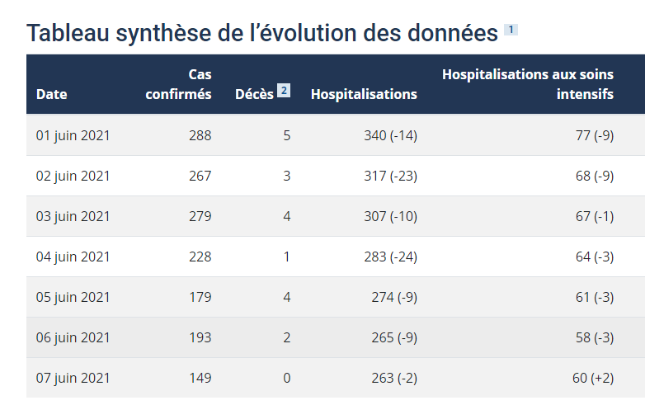The height and width of the screenshot is (405, 645).
Task: Click the 340 (-14) hospitalisations value
Action: (x=391, y=135)
